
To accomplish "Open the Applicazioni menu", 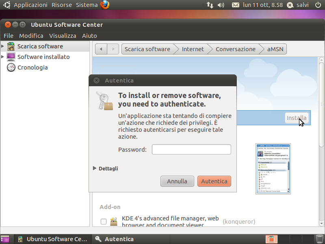I will 31,5.
